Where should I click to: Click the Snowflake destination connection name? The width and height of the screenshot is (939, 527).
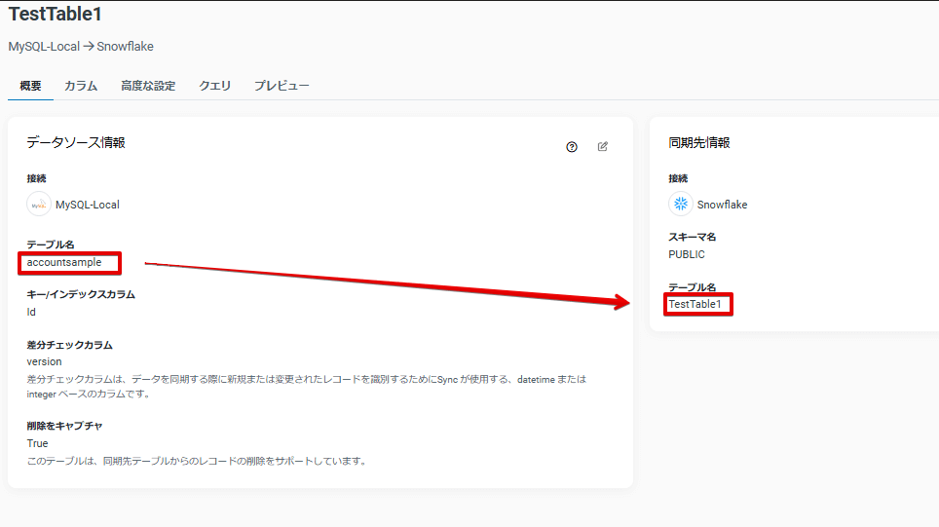(x=722, y=205)
